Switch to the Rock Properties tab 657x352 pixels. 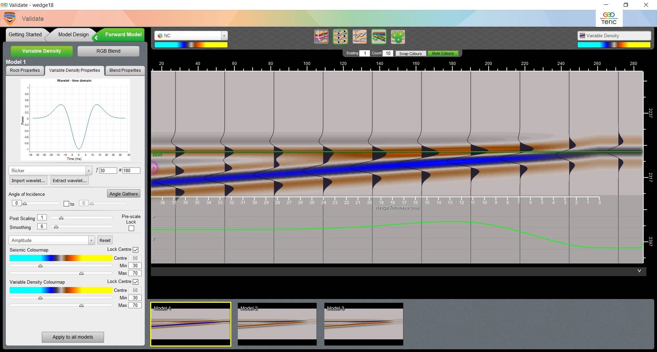(x=25, y=70)
